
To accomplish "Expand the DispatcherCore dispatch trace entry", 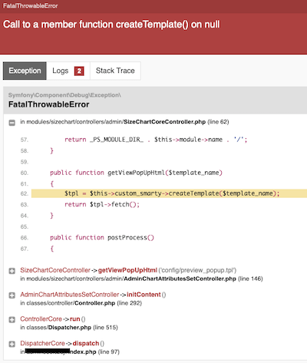I will tap(12, 344).
